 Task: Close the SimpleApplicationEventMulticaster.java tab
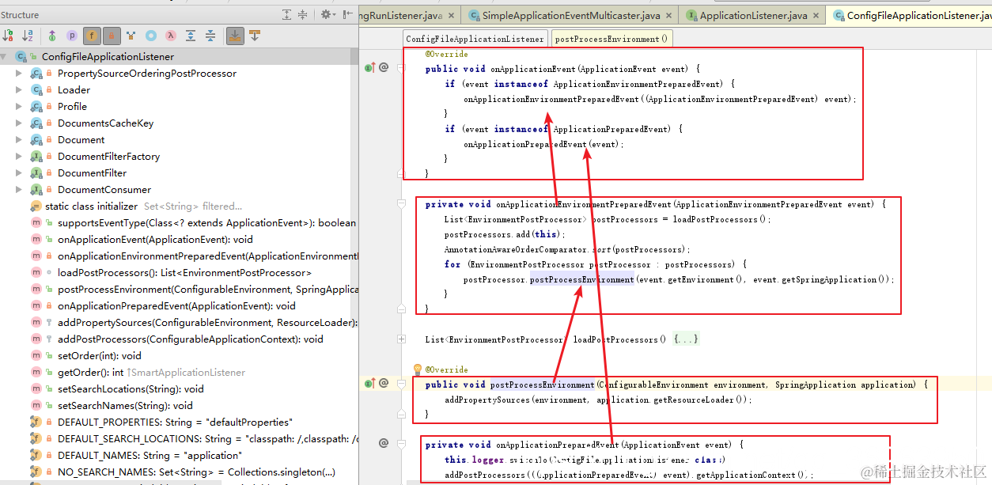(668, 15)
